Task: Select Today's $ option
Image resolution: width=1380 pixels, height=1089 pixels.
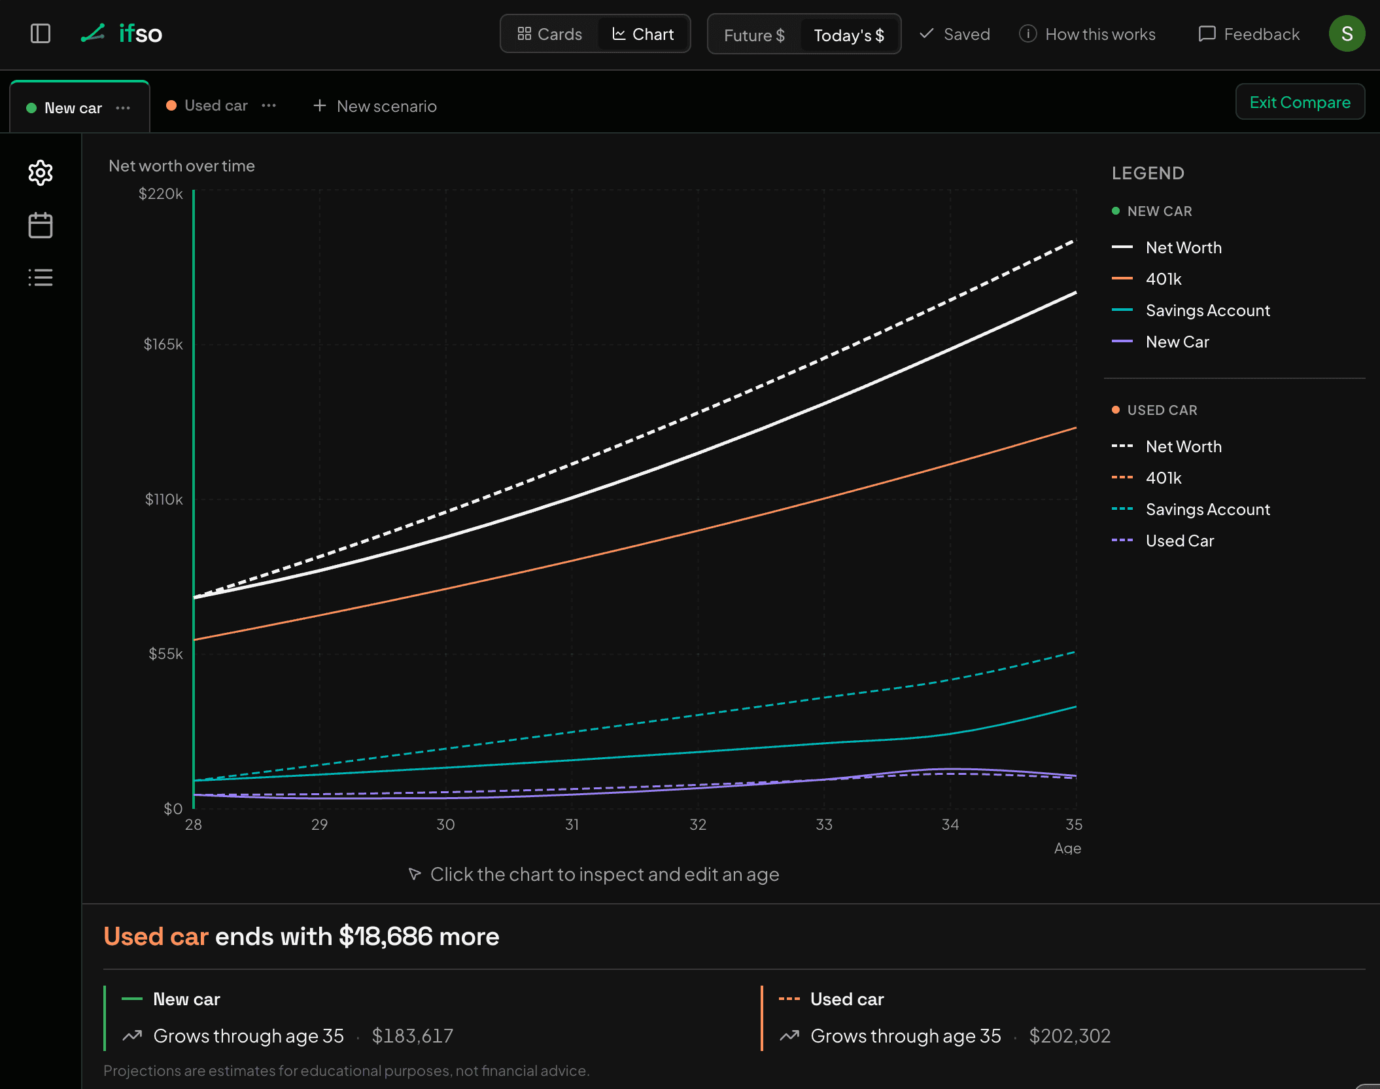Action: (849, 35)
